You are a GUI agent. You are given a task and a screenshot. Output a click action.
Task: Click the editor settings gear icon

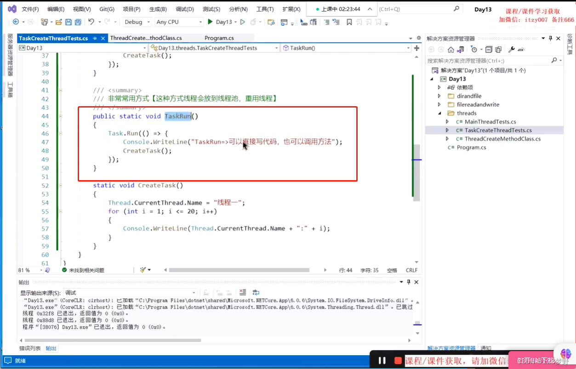tap(419, 39)
